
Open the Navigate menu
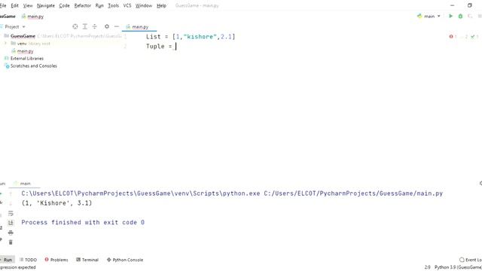(46, 5)
